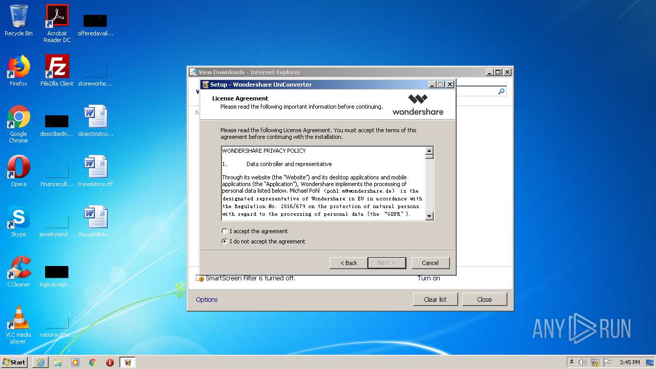Viewport: 656px width, 369px height.
Task: Click the search magnifier in View Downloads
Action: (x=501, y=91)
